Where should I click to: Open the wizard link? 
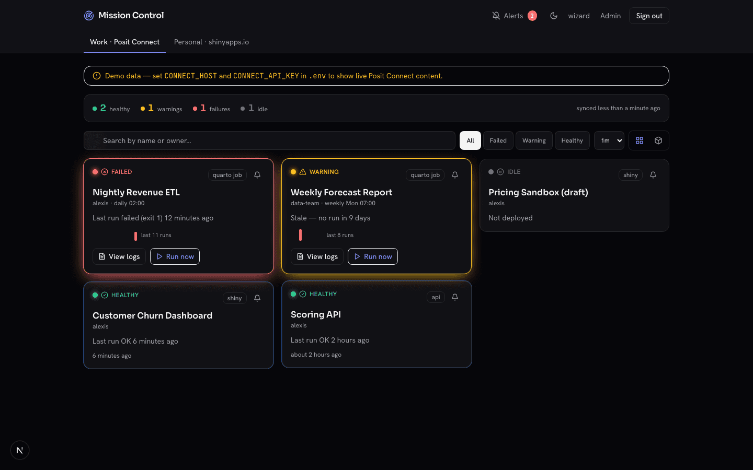click(x=579, y=16)
